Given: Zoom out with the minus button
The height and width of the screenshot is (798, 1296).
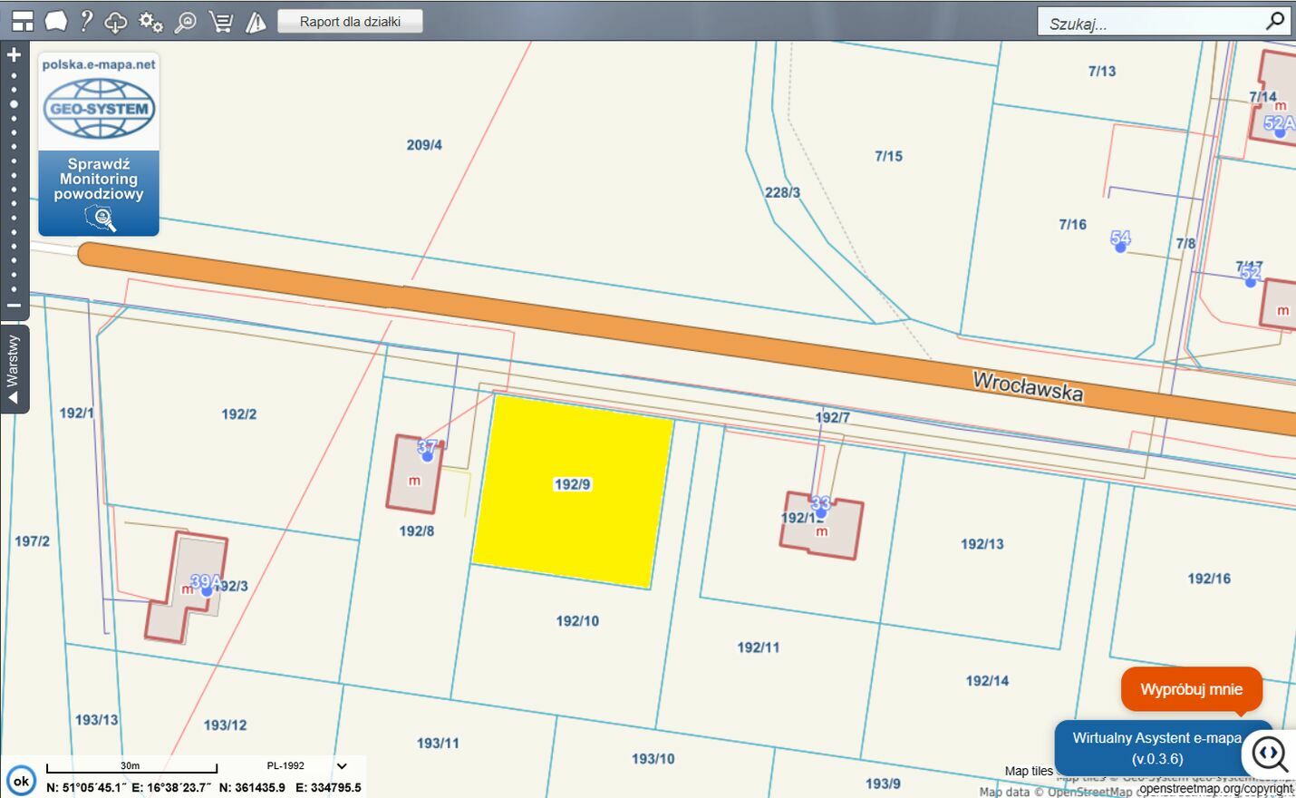Looking at the screenshot, I should click(14, 306).
